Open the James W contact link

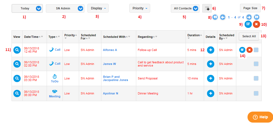point(109,64)
